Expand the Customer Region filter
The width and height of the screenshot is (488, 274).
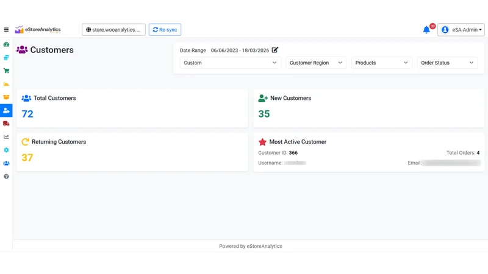pyautogui.click(x=316, y=63)
